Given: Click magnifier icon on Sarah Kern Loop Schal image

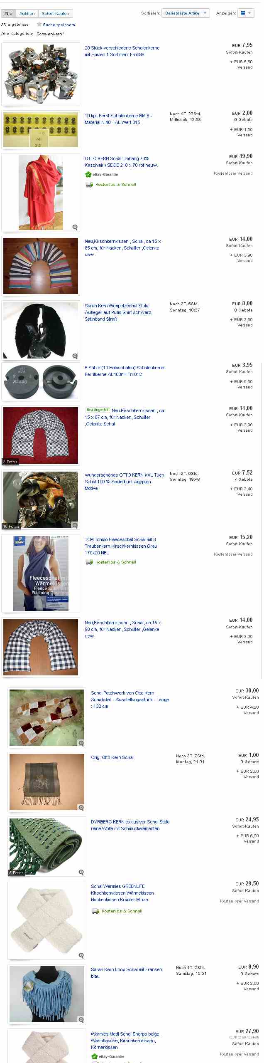Looking at the screenshot, I should coord(81,1020).
